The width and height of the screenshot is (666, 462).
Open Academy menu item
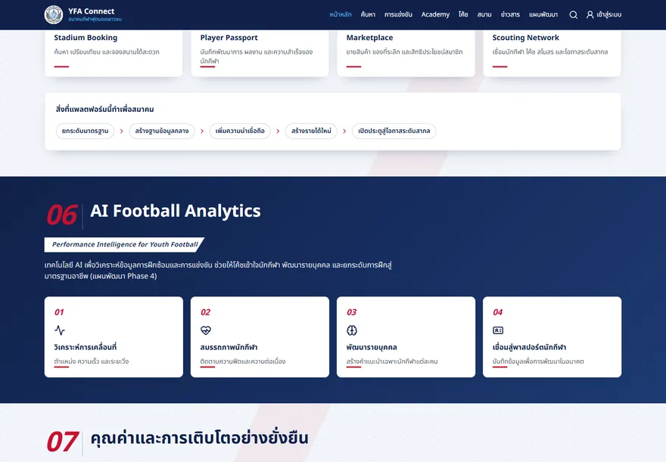[x=435, y=14]
